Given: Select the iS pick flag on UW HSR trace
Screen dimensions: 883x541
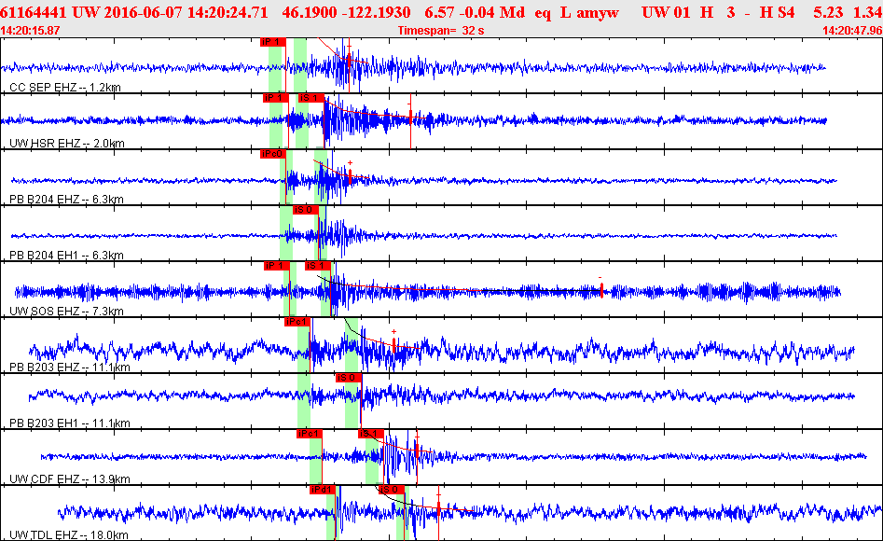Looking at the screenshot, I should tap(309, 98).
